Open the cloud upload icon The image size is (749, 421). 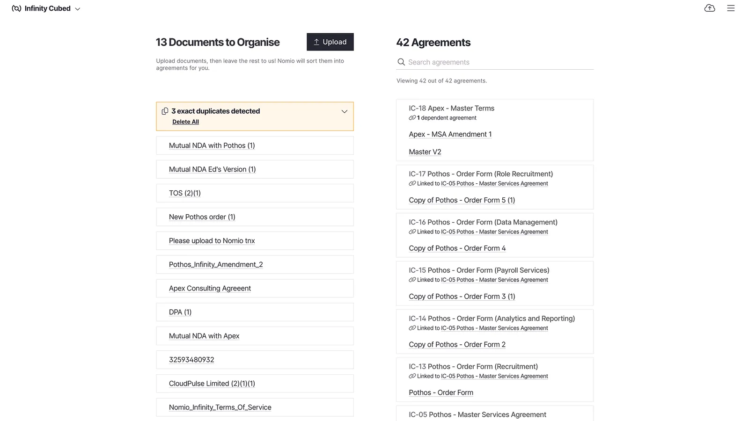(x=710, y=8)
